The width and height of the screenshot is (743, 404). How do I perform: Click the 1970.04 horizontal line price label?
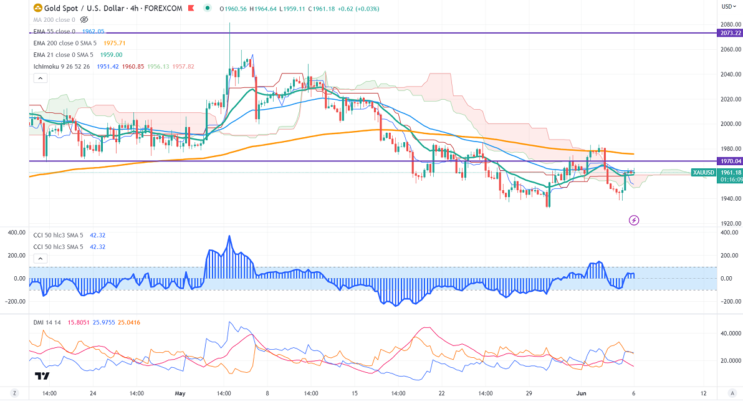(730, 161)
